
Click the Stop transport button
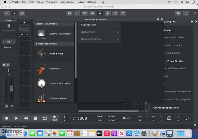coord(35,118)
